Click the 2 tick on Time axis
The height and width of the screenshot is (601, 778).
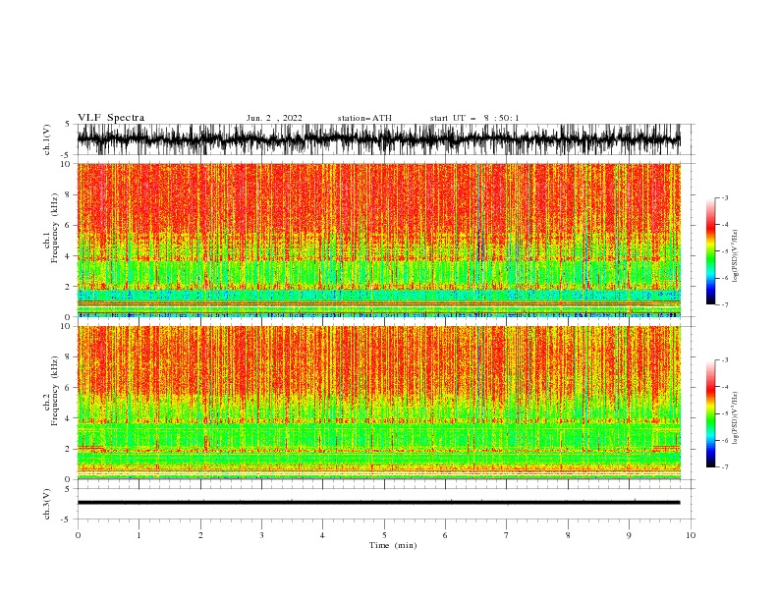point(200,535)
